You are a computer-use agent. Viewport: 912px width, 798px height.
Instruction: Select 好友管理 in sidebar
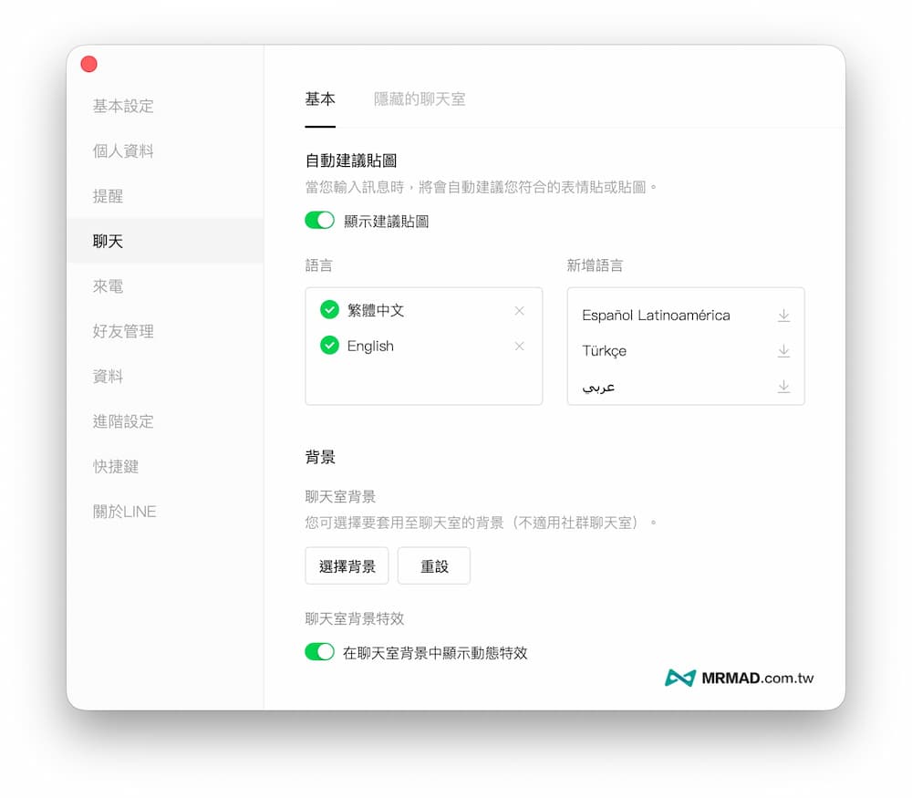click(x=123, y=332)
